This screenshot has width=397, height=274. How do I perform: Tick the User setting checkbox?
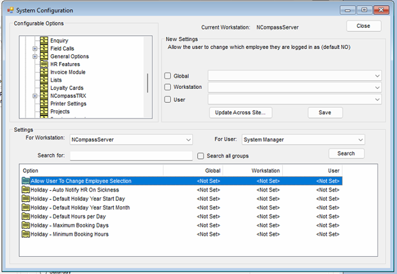168,100
